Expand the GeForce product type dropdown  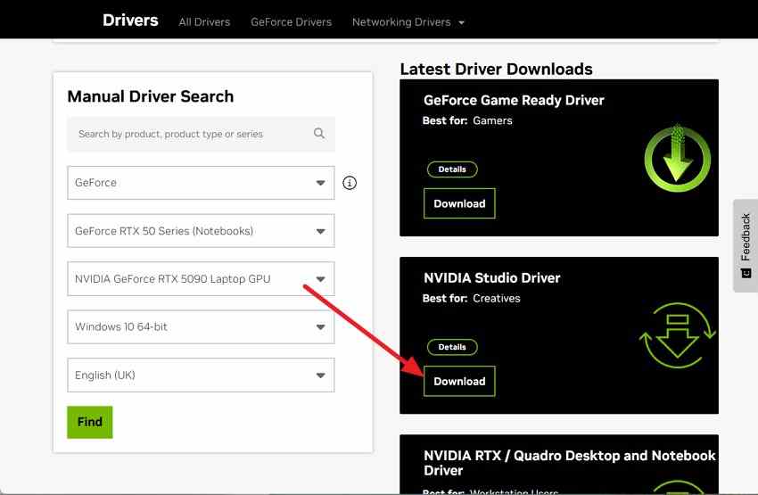coord(201,183)
